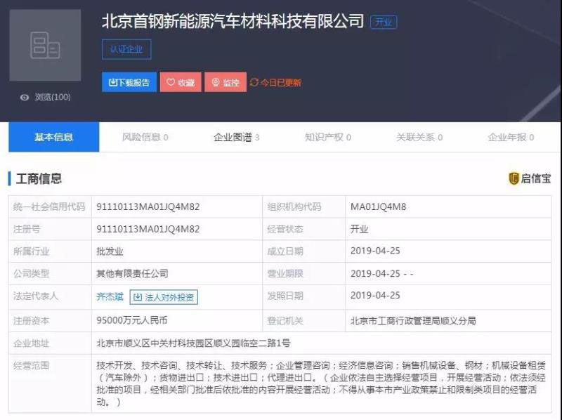Click the company name title 北京首钢新能源汽车材料科技有限公司

tap(233, 21)
